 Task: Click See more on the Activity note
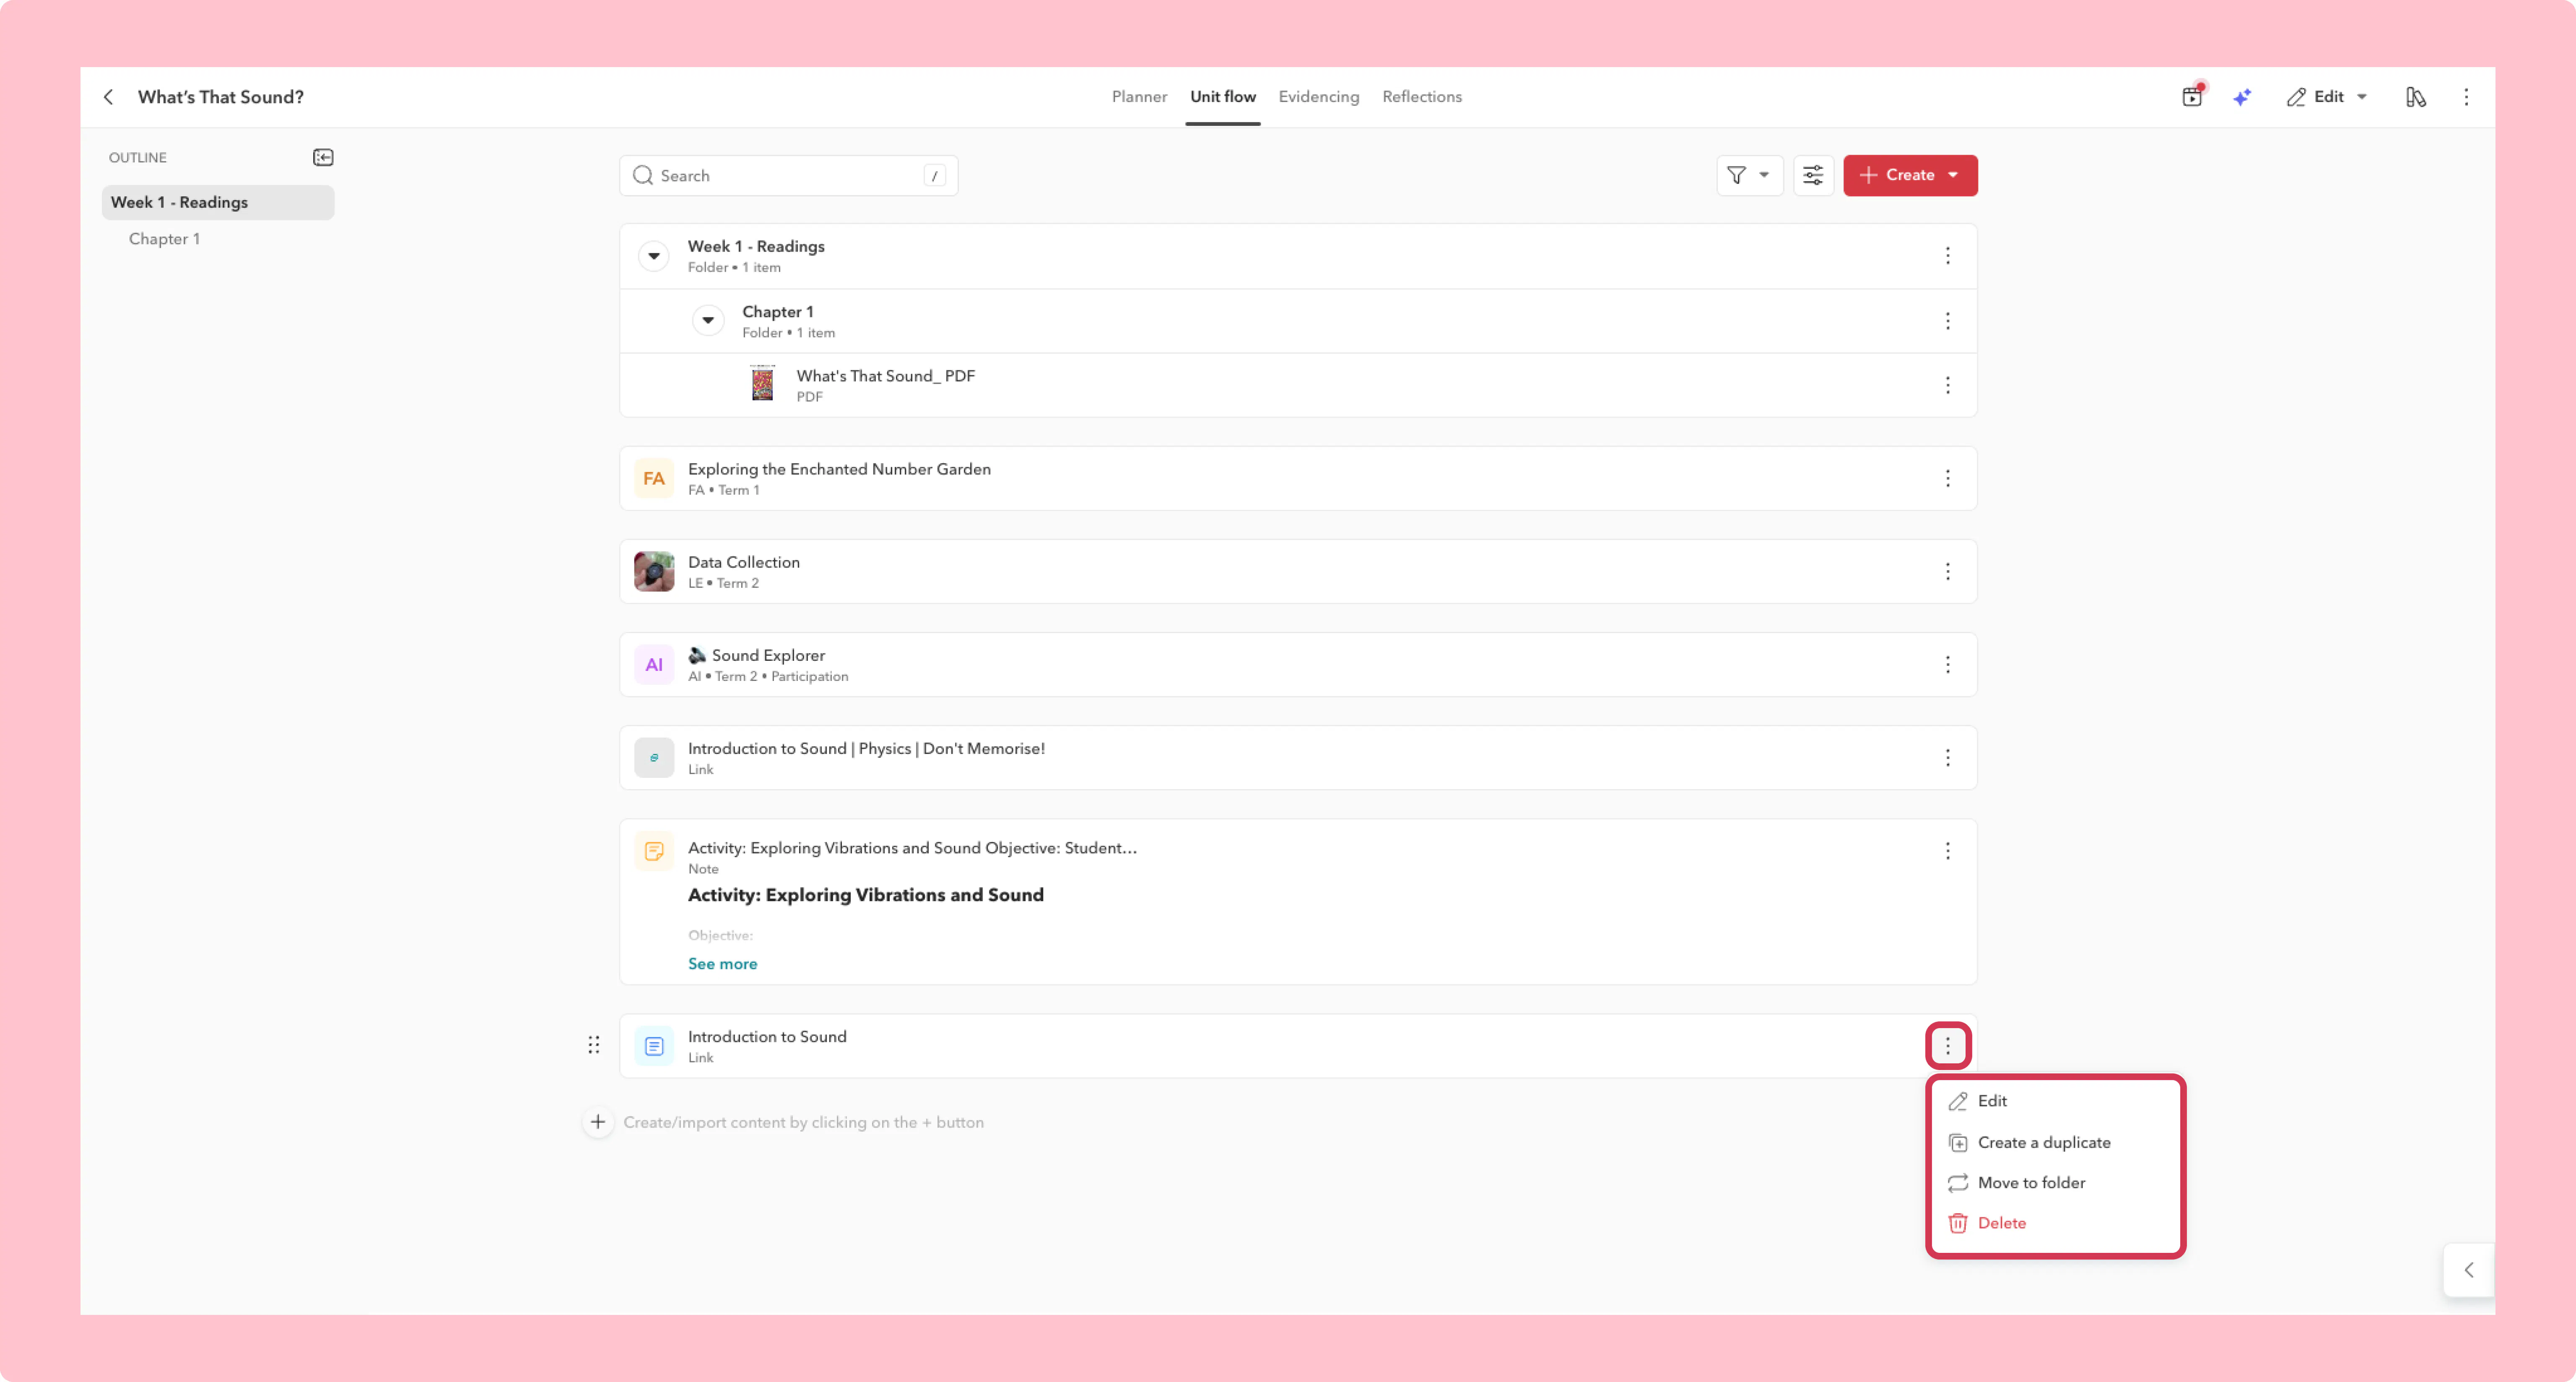(722, 964)
